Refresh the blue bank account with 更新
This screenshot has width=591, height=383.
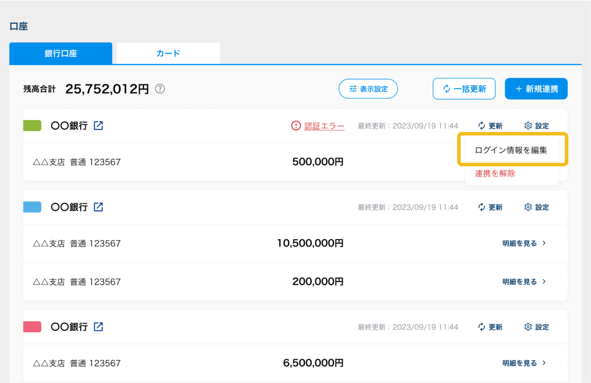coord(490,207)
